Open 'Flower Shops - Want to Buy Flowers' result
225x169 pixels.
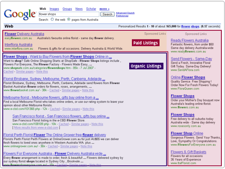pyautogui.click(x=57, y=56)
